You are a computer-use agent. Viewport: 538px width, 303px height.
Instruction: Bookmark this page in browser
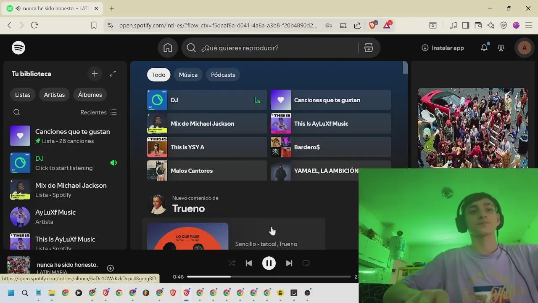coord(94,25)
